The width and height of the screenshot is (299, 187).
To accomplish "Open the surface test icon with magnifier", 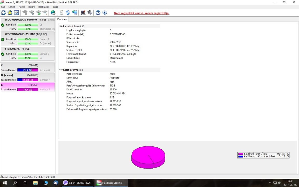I will coord(45,13).
